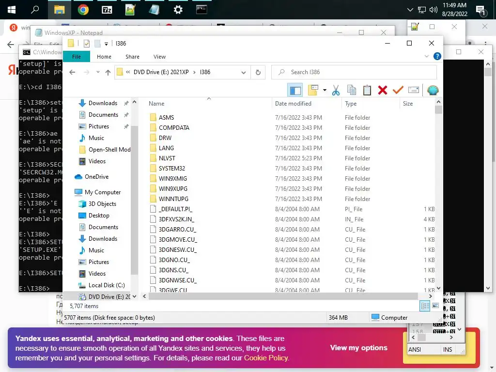Click the Copy icon in toolbar
This screenshot has width=496, height=372.
(x=352, y=90)
